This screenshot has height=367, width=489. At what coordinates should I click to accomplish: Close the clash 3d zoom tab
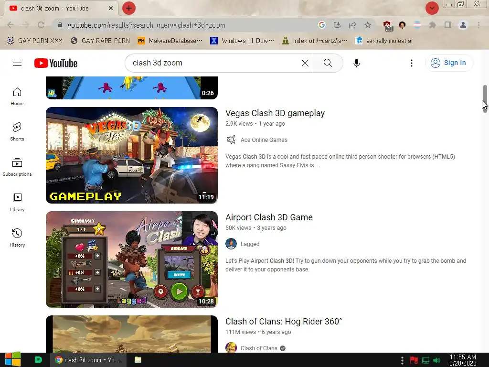[x=111, y=8]
